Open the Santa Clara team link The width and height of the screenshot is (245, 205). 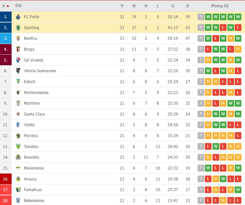pos(34,114)
